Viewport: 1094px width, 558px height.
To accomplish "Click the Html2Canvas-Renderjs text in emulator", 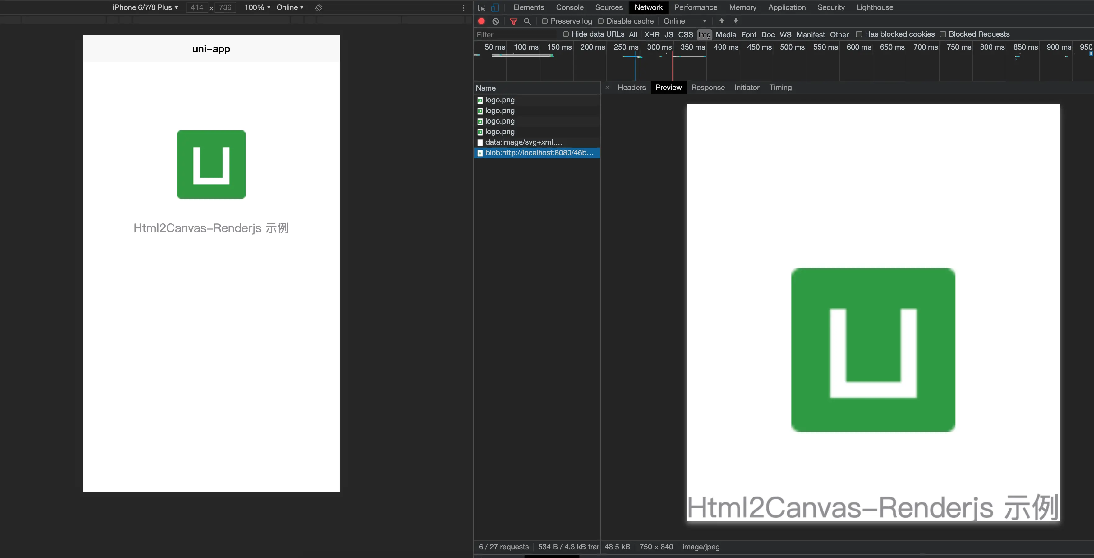I will pyautogui.click(x=211, y=228).
